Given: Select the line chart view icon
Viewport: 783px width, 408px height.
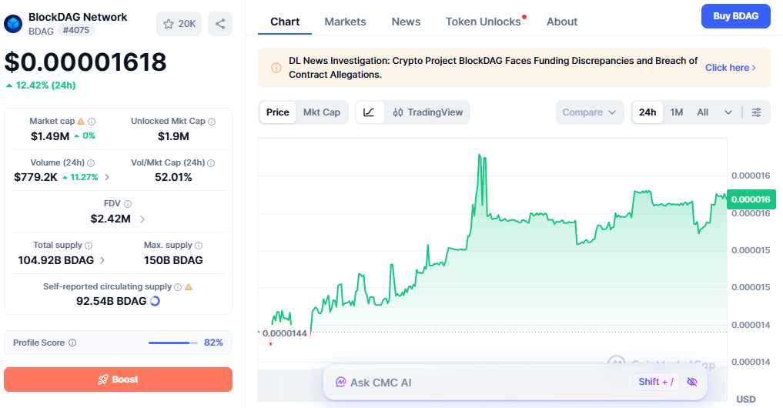Looking at the screenshot, I should point(369,112).
